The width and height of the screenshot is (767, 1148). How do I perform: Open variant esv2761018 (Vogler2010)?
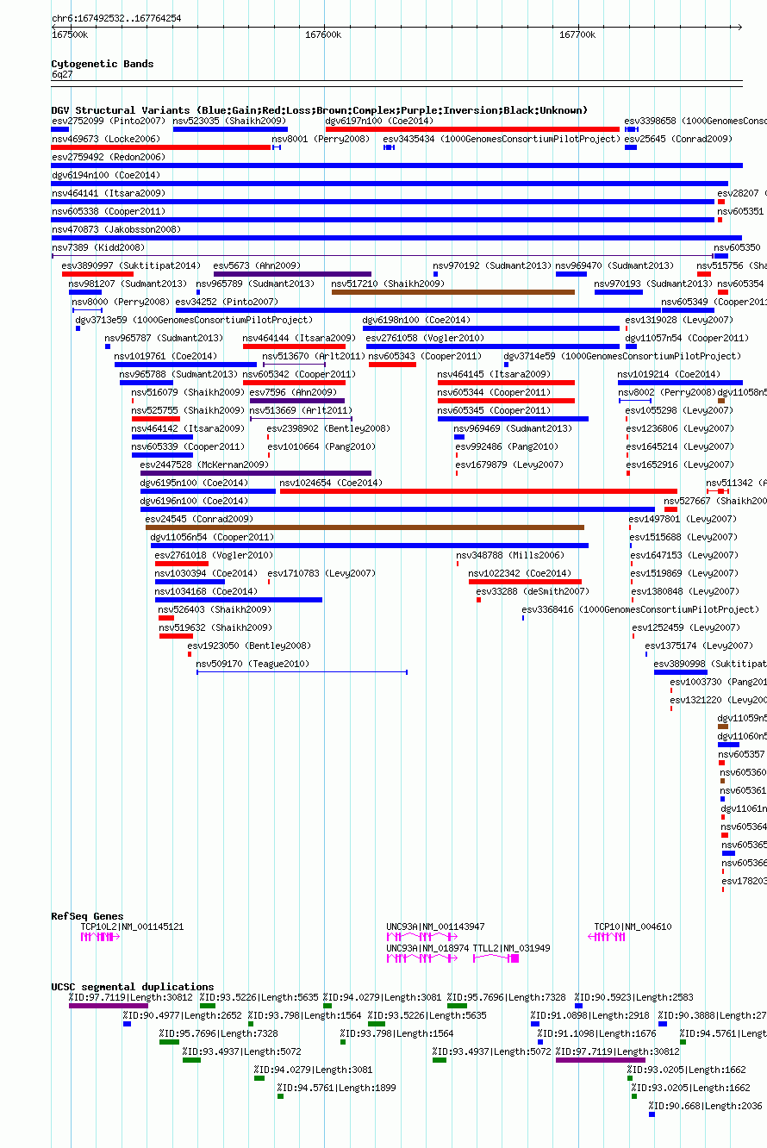pos(214,555)
